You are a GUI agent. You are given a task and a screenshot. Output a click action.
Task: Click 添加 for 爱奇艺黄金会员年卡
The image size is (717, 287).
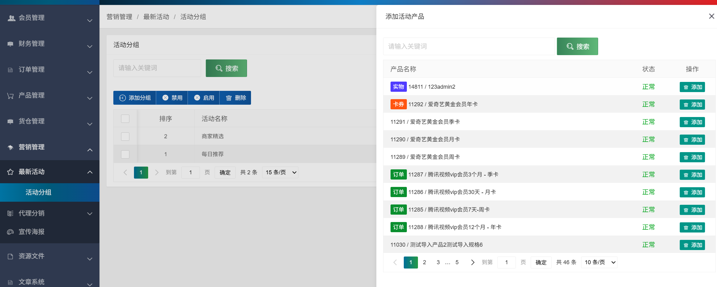point(692,105)
